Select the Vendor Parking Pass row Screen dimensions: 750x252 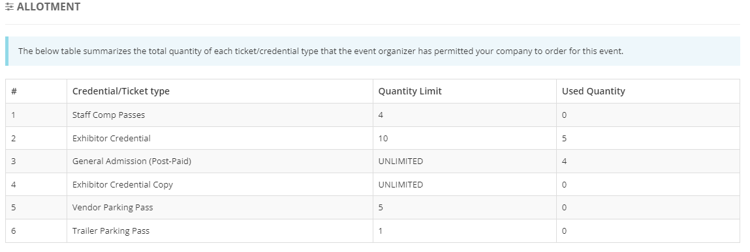[373, 208]
